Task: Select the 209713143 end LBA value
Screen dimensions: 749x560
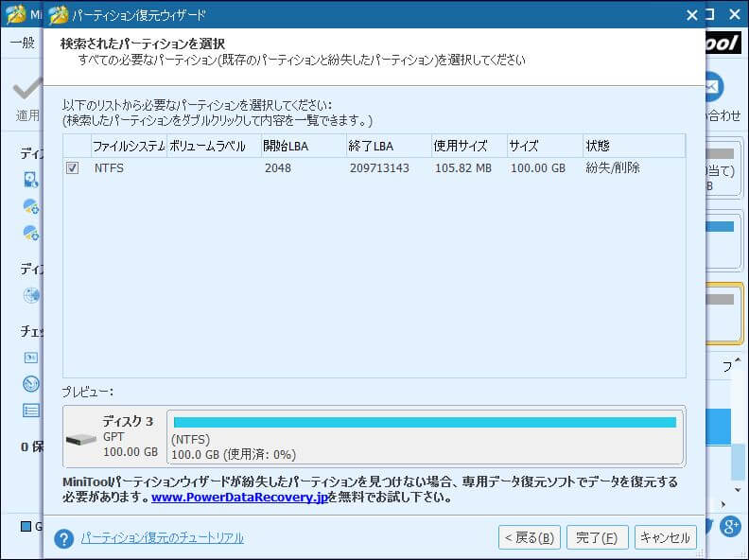Action: (x=379, y=168)
